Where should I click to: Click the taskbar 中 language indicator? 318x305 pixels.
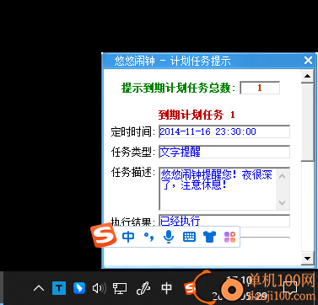click(166, 288)
